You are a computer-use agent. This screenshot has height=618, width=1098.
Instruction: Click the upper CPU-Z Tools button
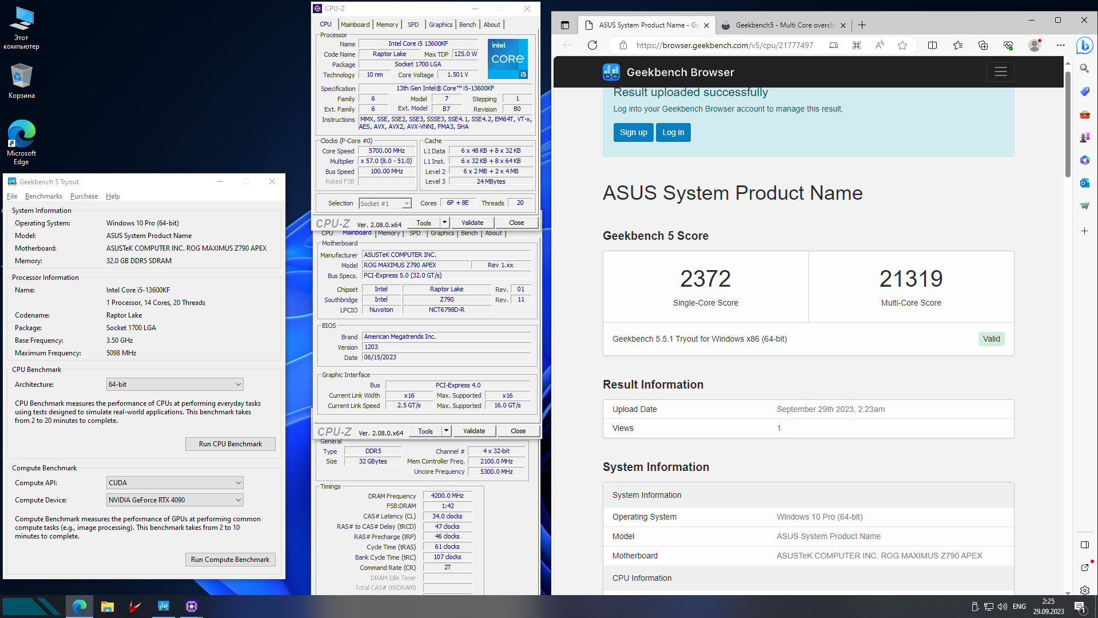pos(424,223)
